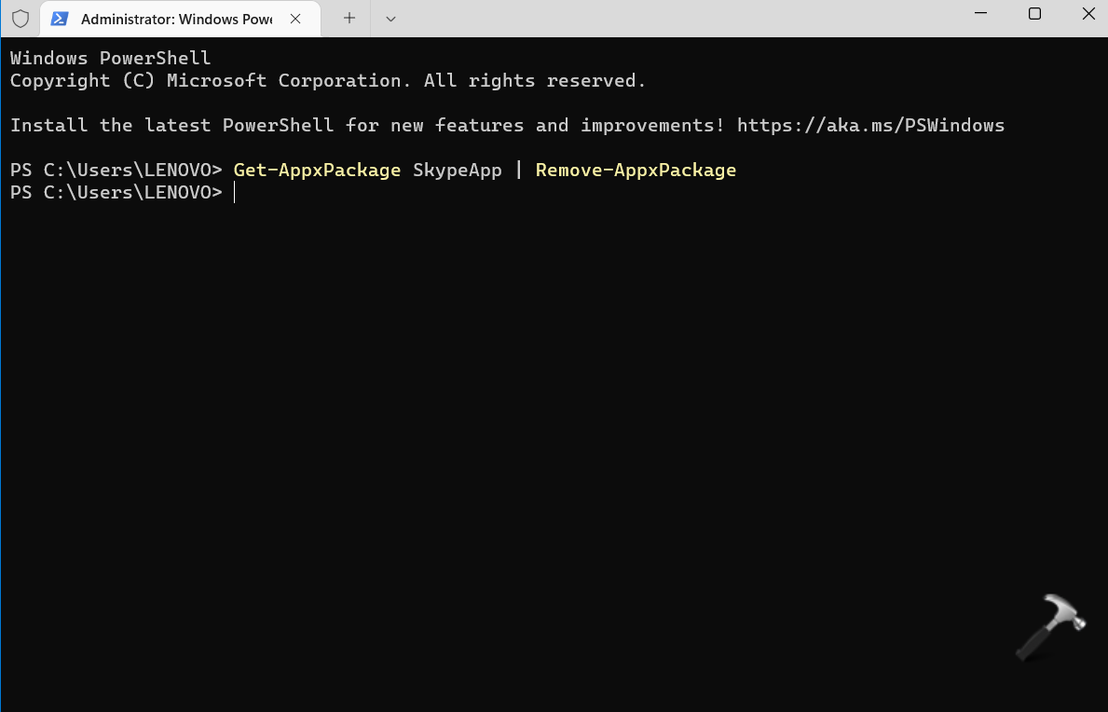
Task: Click the Get-AppxPackage command text
Action: click(317, 170)
